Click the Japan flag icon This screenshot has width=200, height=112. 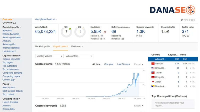(x=153, y=82)
